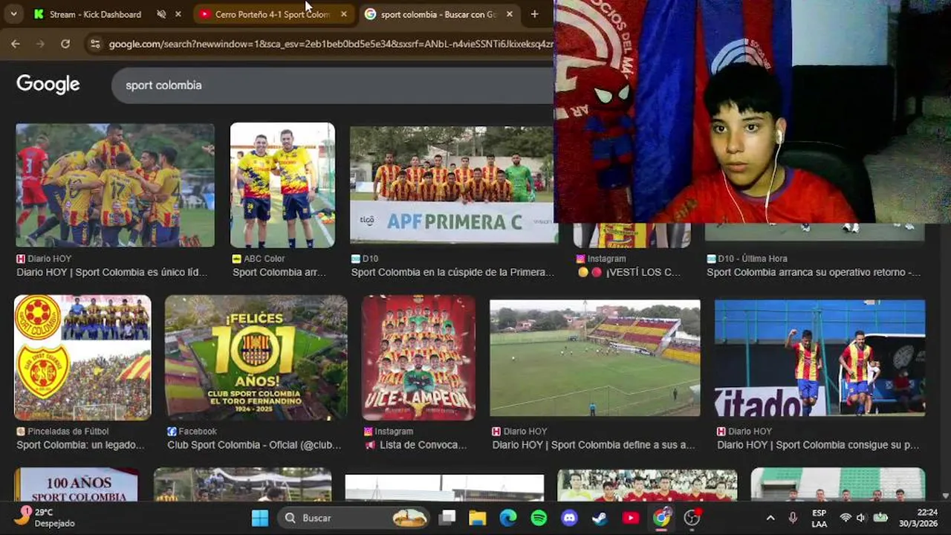Viewport: 951px width, 535px height.
Task: Open the app with the red notification badge after Chrome in the taskbar
Action: 692,518
